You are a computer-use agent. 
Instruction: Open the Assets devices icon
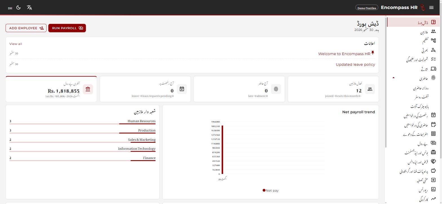[433, 69]
